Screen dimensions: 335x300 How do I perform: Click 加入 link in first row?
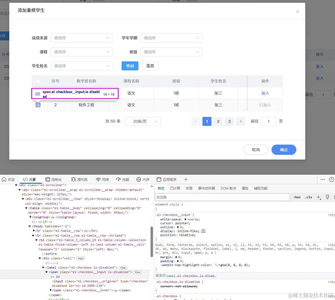(265, 93)
